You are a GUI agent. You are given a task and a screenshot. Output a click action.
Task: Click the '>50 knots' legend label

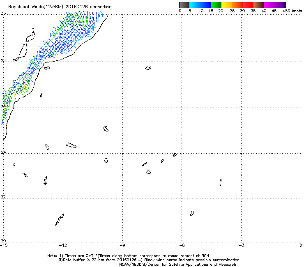[292, 11]
